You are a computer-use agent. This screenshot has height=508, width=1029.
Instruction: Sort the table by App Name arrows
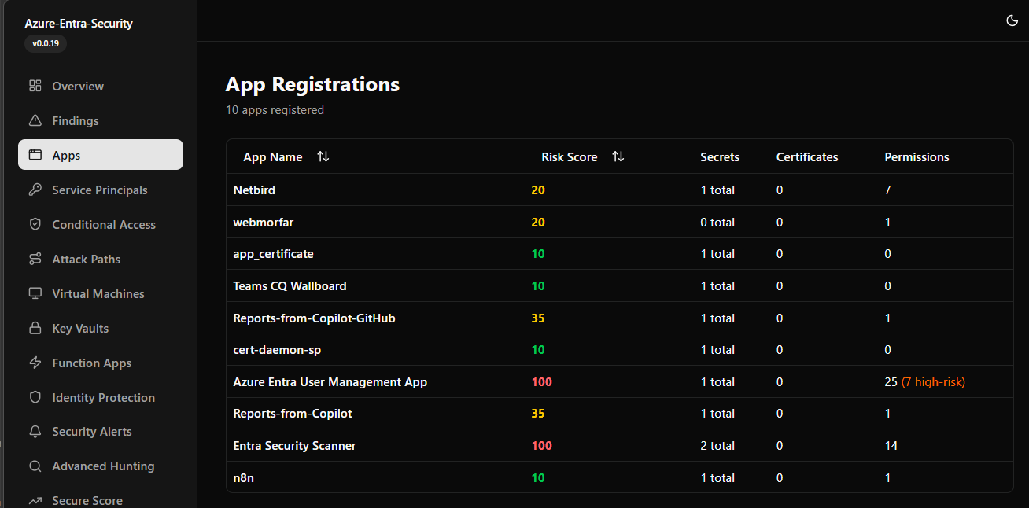323,156
